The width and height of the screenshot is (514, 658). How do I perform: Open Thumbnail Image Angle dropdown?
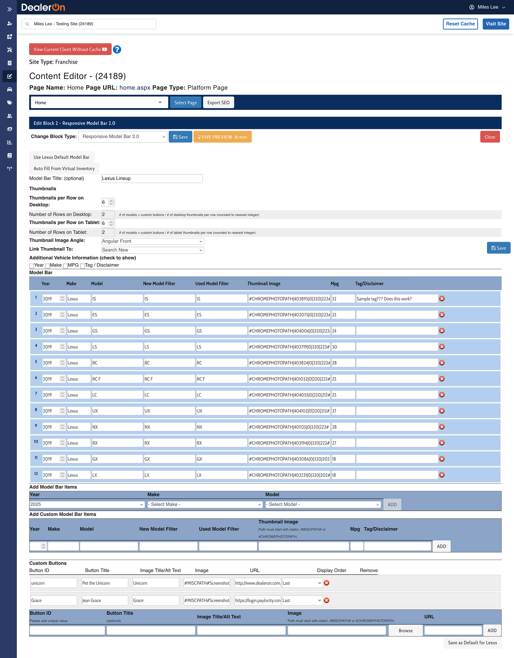[153, 241]
